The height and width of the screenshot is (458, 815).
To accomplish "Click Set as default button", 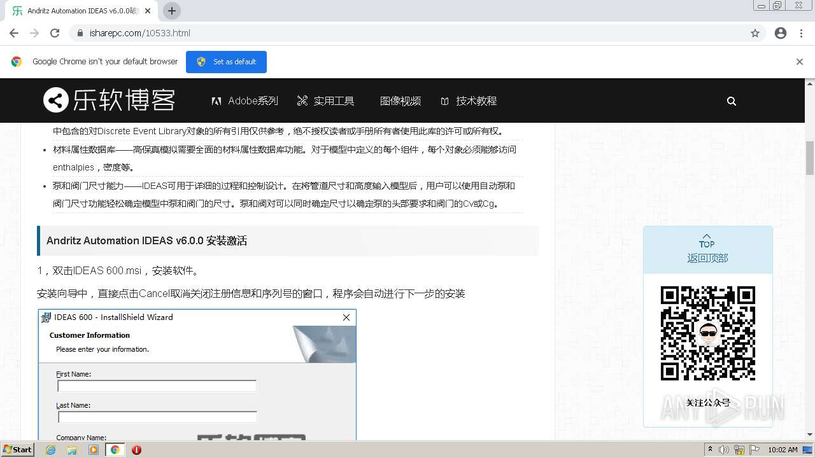I will [x=226, y=62].
